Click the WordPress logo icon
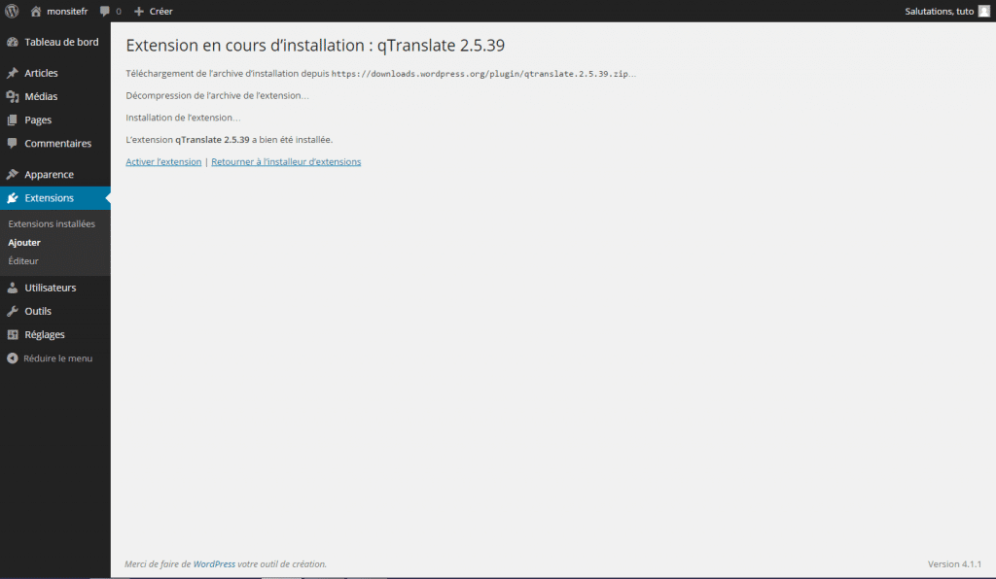The height and width of the screenshot is (579, 996). (12, 11)
